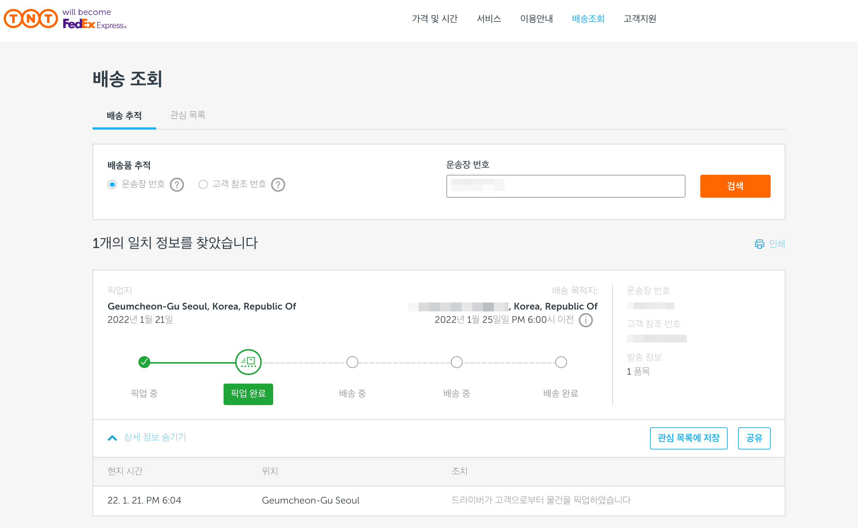Viewport: 858px width, 528px height.
Task: Click the blue chevron up arrow
Action: click(x=112, y=438)
